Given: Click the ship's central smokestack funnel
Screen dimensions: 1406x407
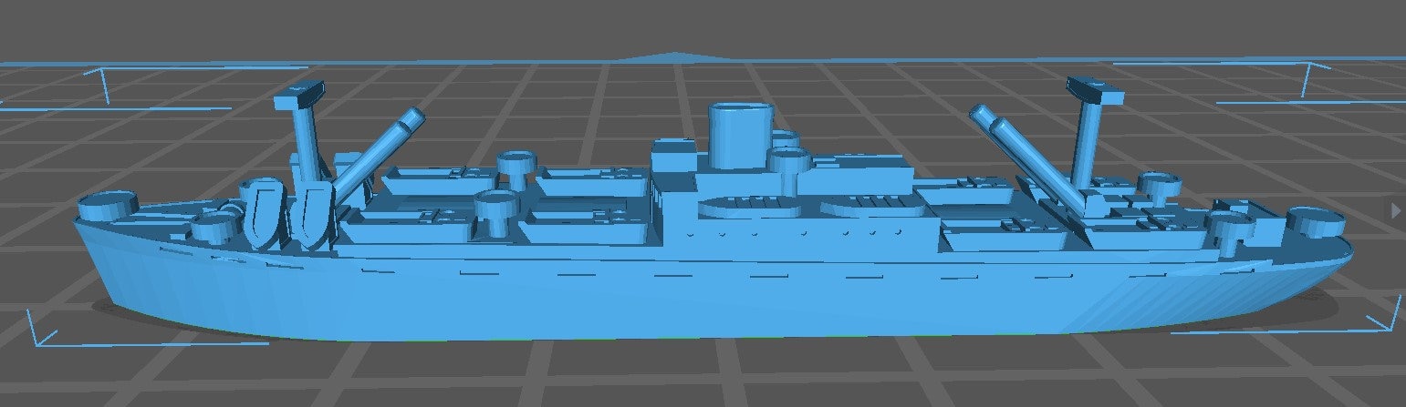Looking at the screenshot, I should (741, 135).
